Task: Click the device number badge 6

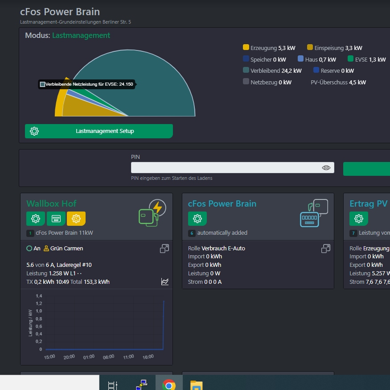Action: (x=192, y=233)
